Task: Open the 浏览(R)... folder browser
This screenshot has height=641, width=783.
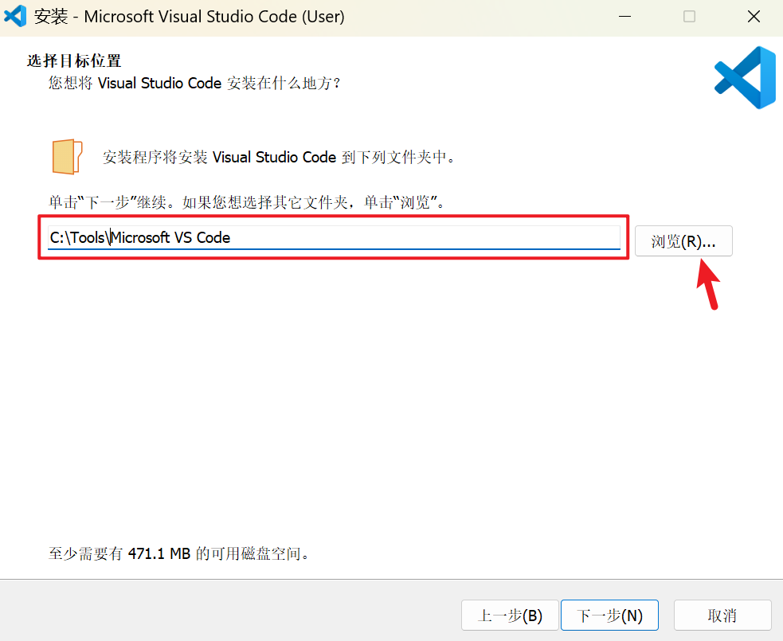Action: [x=683, y=241]
